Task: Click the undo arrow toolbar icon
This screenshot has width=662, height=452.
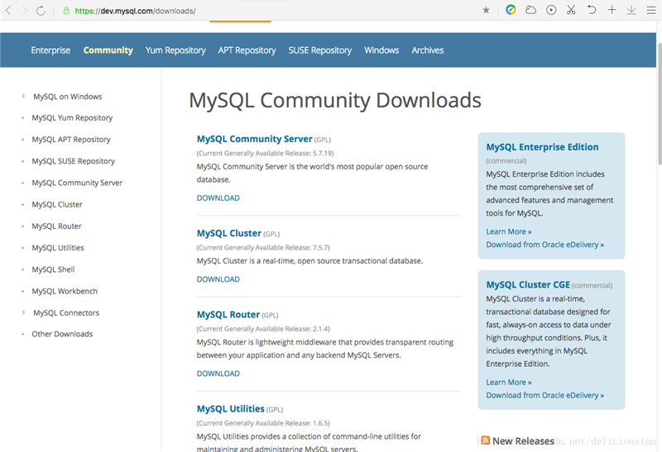Action: [x=591, y=10]
